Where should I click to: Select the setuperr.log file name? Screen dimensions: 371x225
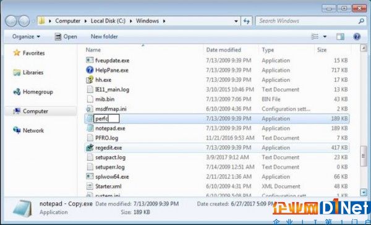[x=110, y=167]
